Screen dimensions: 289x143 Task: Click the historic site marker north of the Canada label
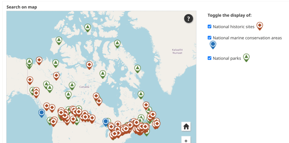tap(89, 65)
